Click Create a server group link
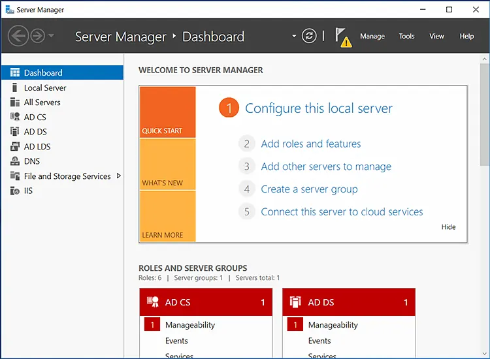 (309, 189)
